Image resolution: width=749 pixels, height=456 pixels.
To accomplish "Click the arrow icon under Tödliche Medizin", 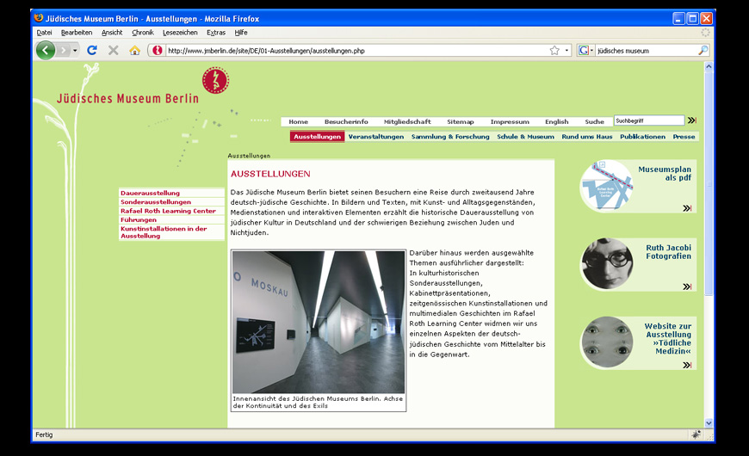I will coord(687,365).
